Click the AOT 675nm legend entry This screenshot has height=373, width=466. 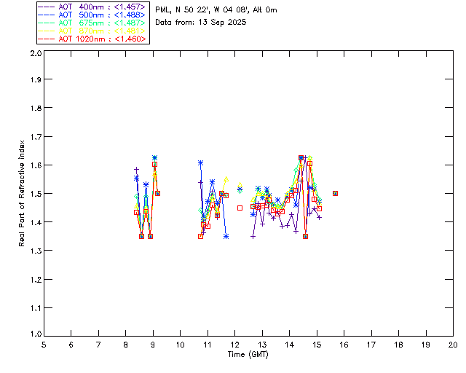tap(92, 23)
